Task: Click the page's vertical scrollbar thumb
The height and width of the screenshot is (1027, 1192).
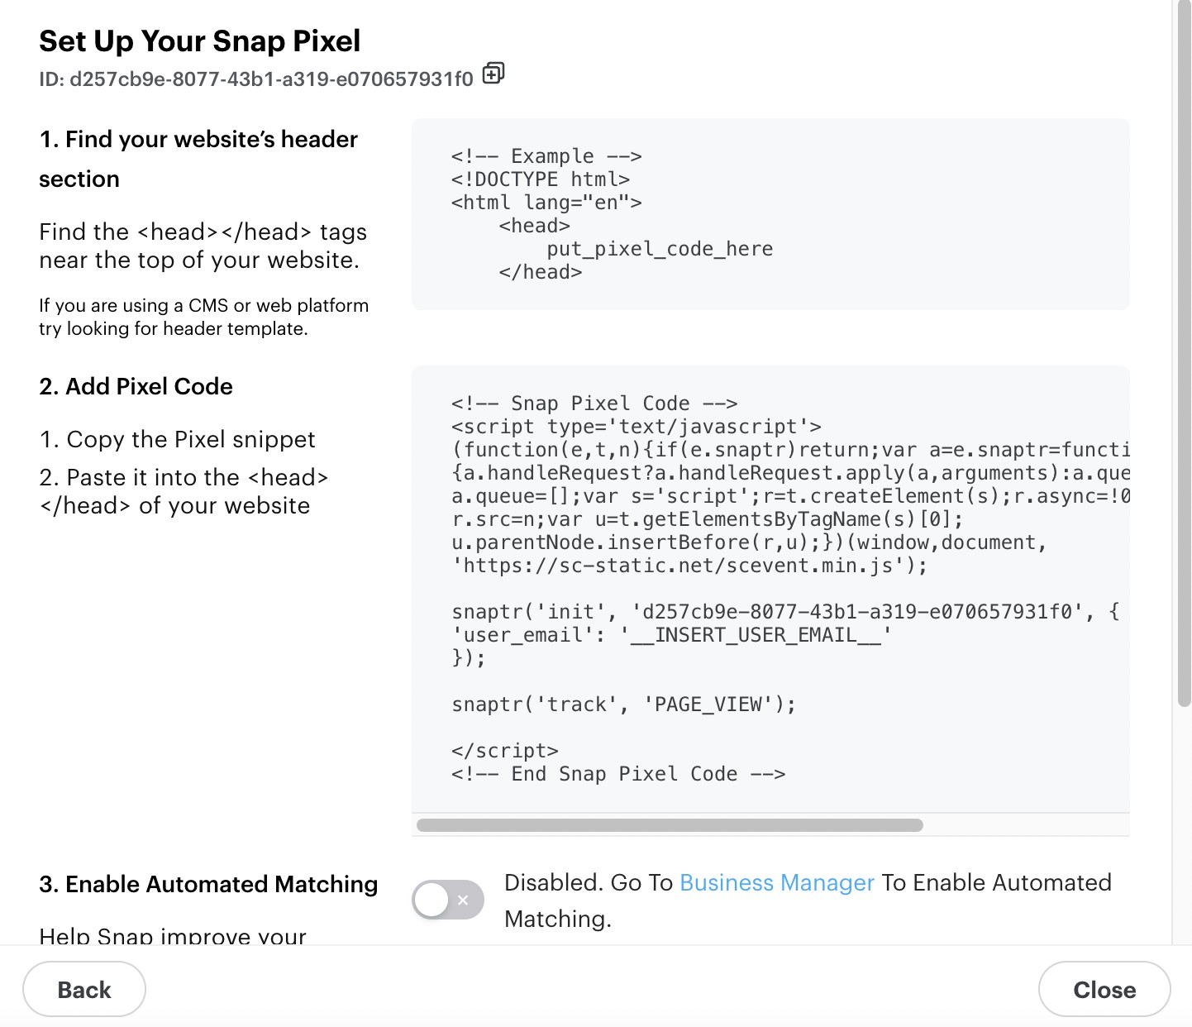Action: (x=1184, y=356)
